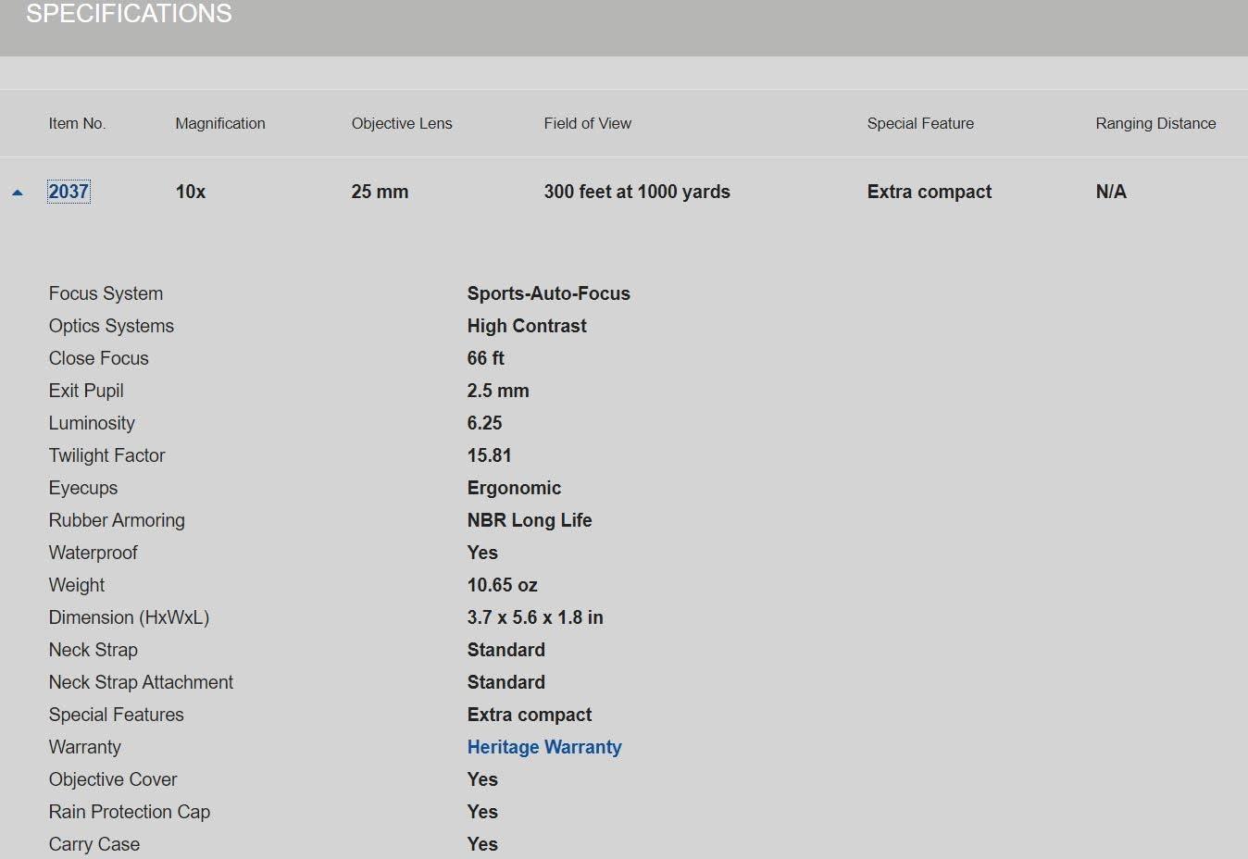Select the NBR Long Life value
This screenshot has width=1248, height=859.
(529, 520)
